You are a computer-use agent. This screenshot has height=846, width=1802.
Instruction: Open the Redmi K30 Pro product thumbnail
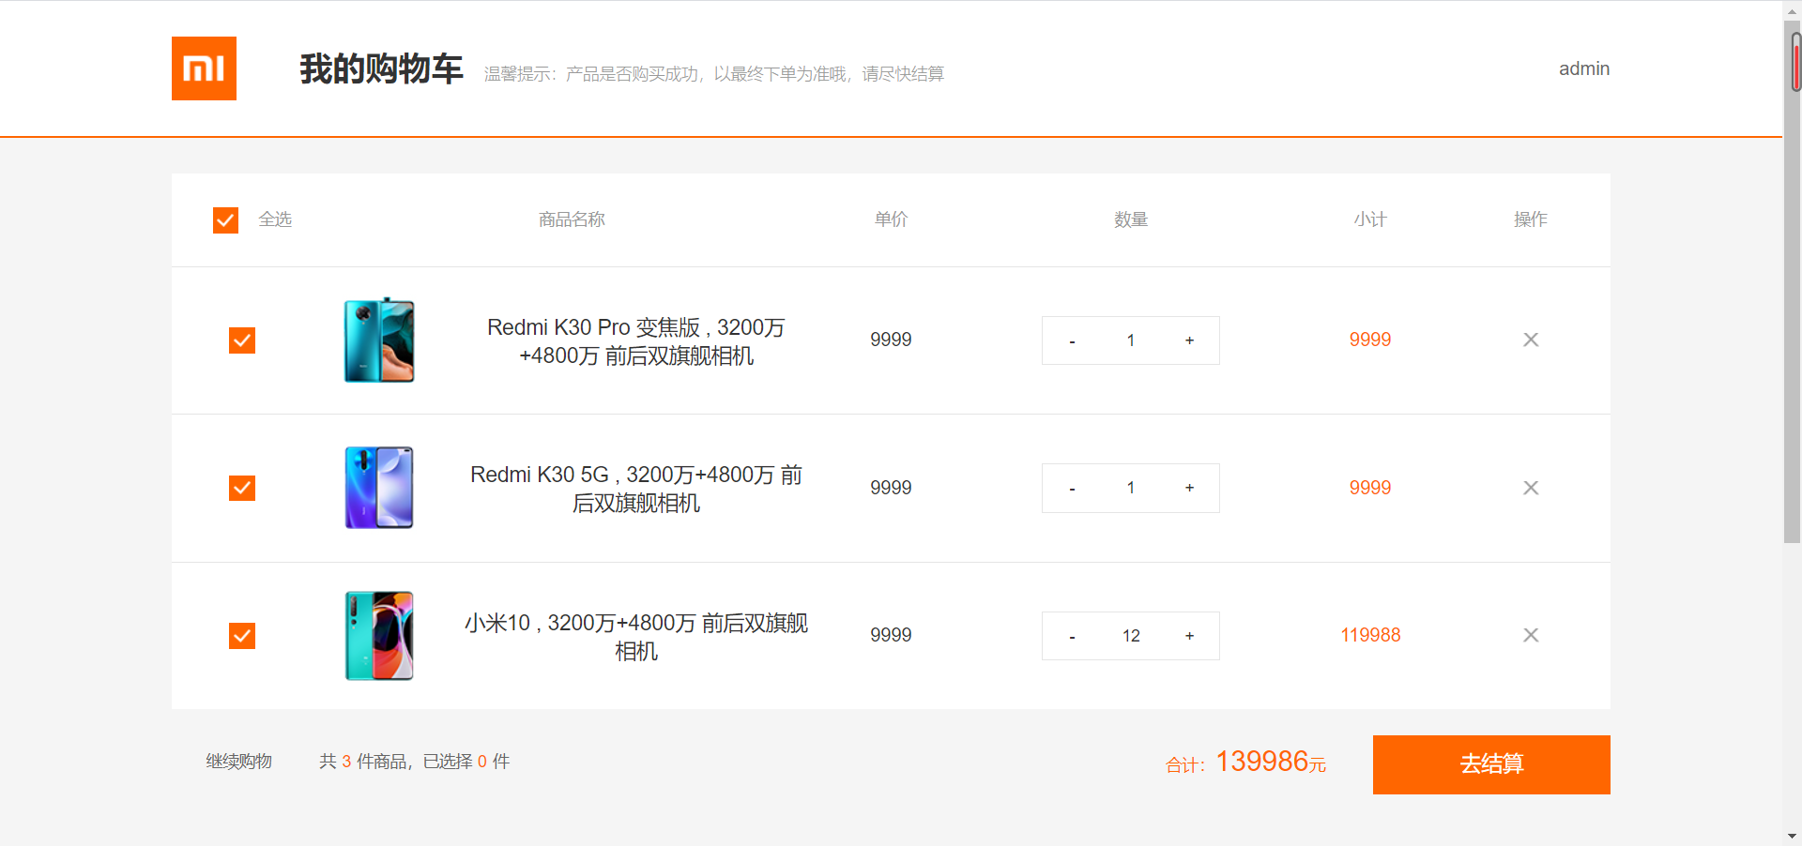[379, 340]
